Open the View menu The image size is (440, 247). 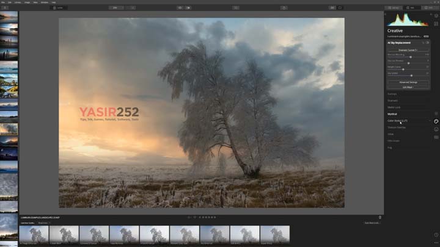pos(35,2)
